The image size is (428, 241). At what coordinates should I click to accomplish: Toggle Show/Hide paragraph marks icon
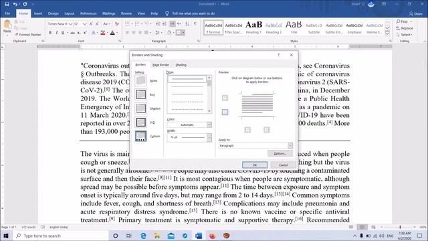click(x=195, y=24)
